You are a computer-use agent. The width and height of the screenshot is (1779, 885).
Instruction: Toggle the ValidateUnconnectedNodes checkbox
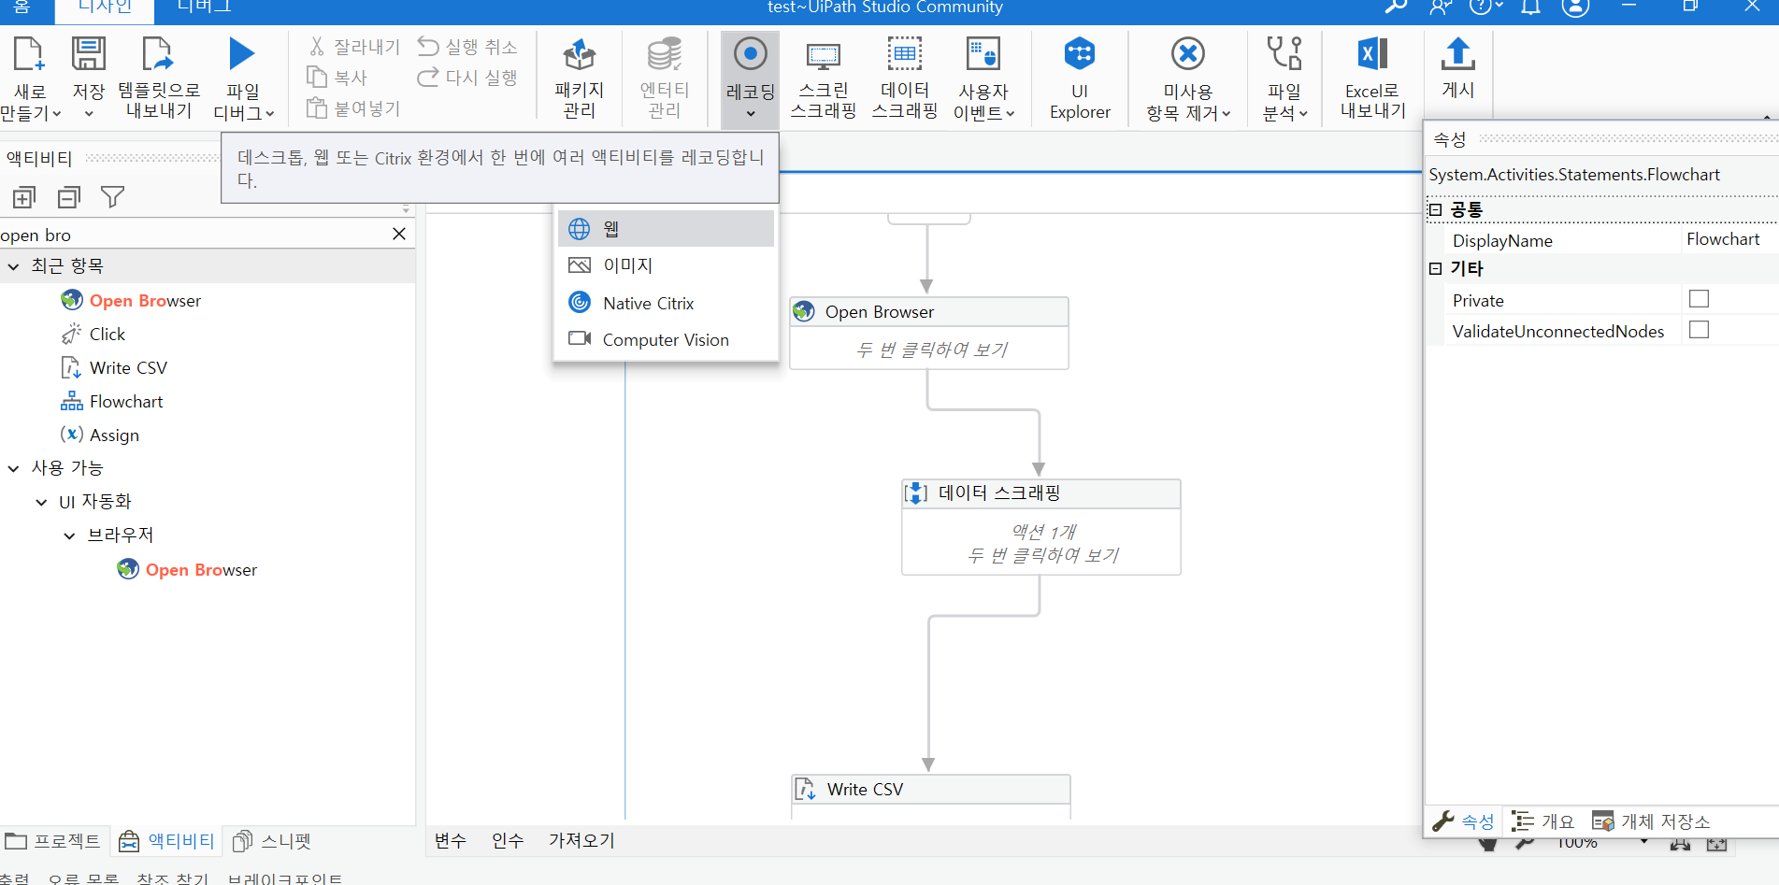click(1699, 330)
